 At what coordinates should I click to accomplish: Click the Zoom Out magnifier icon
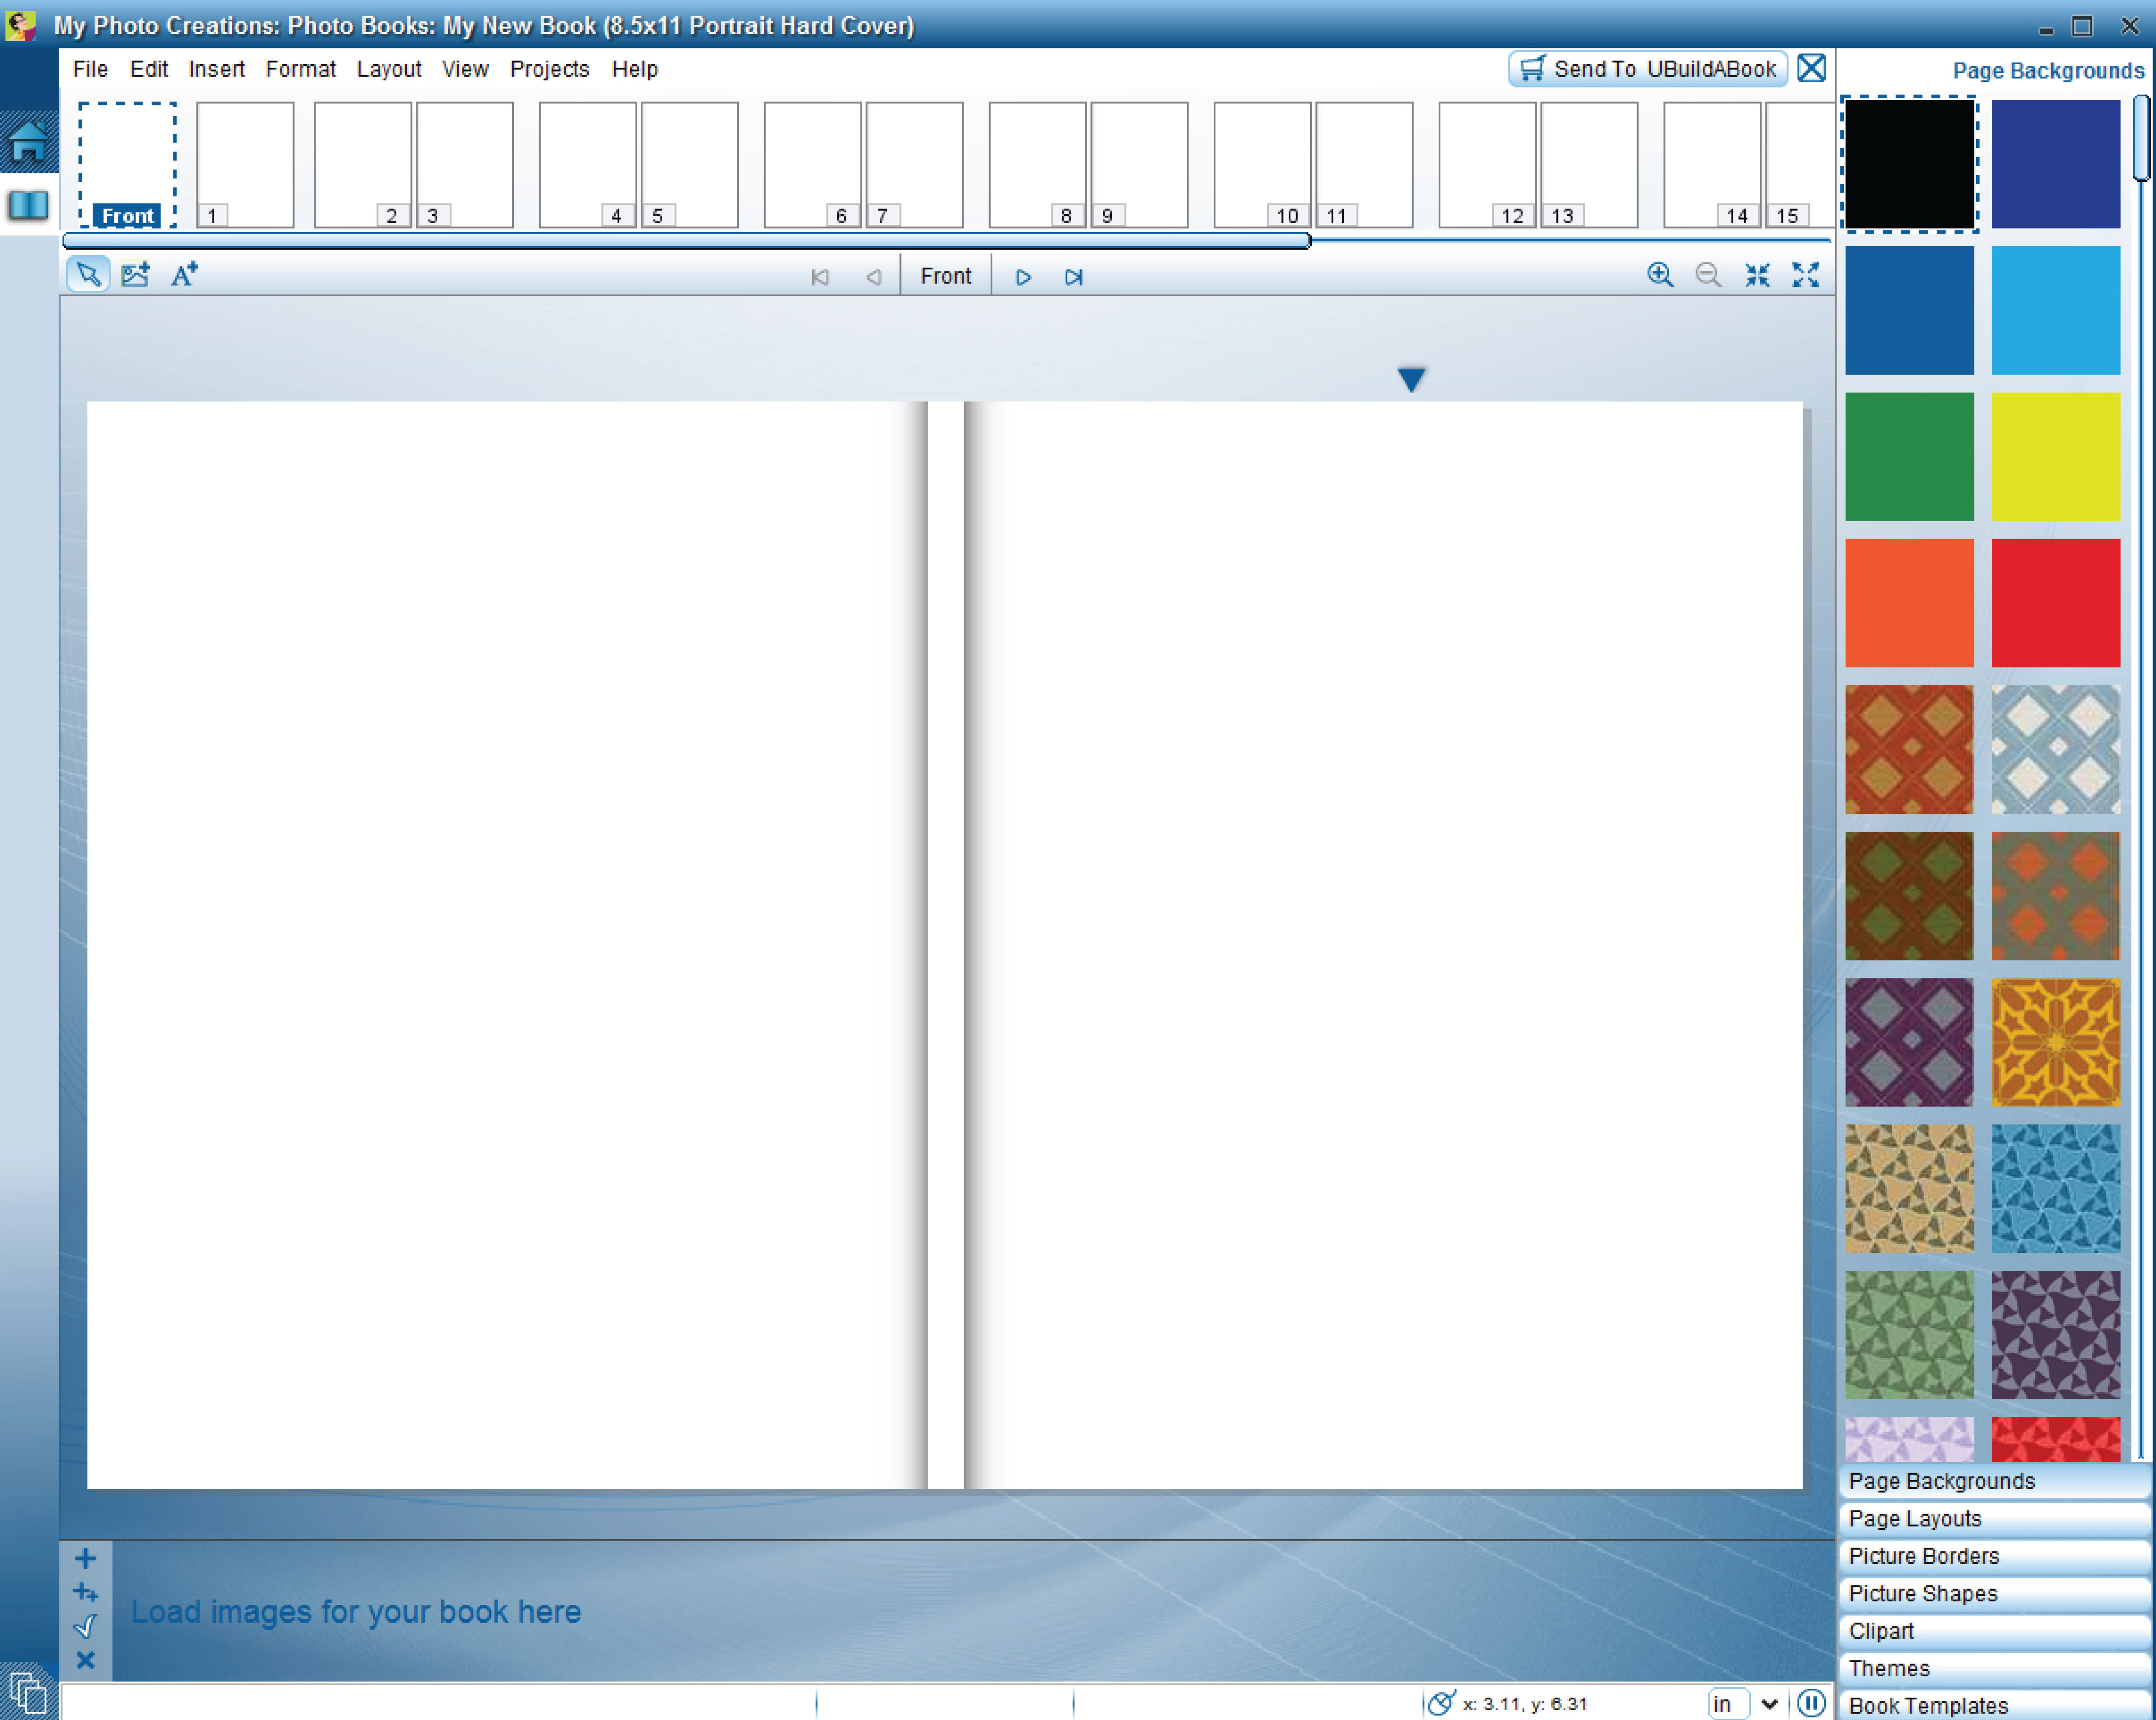pyautogui.click(x=1709, y=275)
